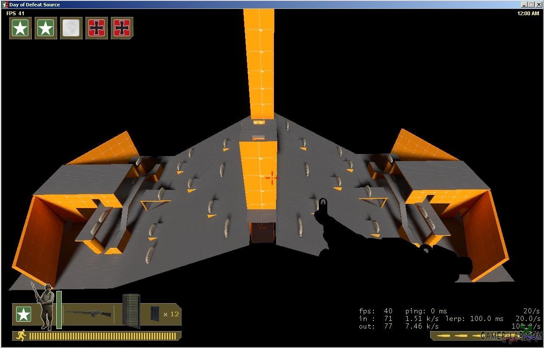This screenshot has width=544, height=348.
Task: Click the small magazine icon beside x 12
Action: point(155,314)
